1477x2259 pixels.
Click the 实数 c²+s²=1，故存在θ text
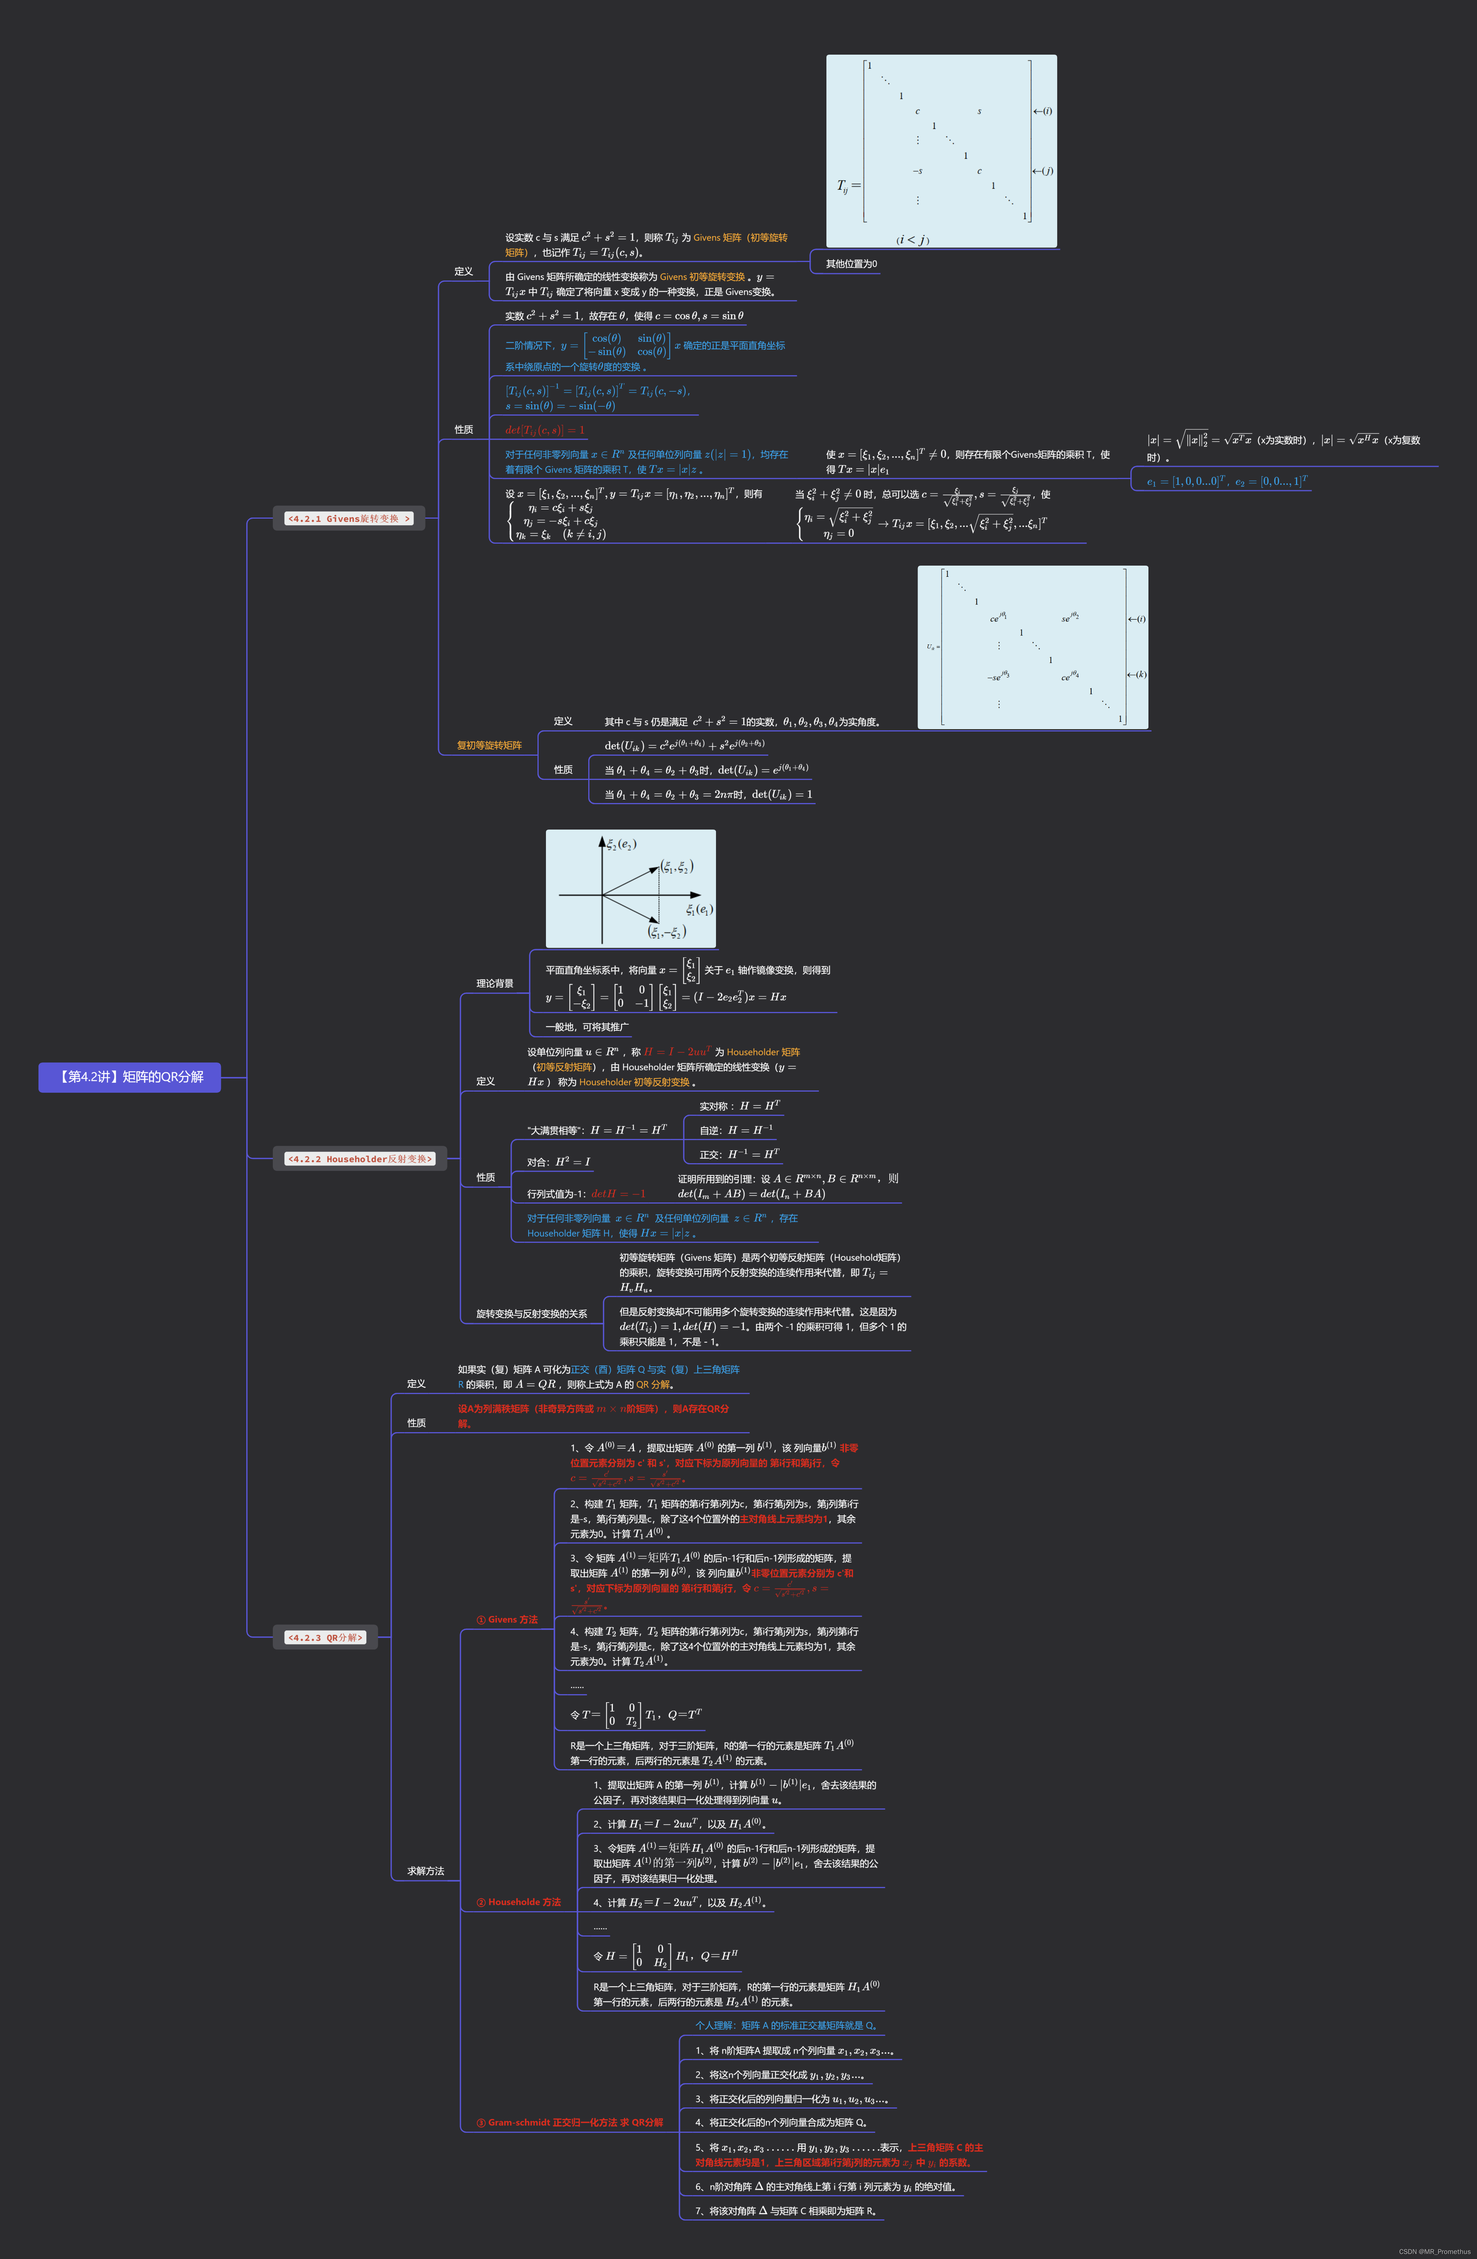click(x=624, y=316)
